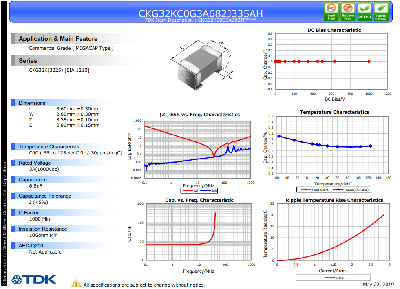Viewport: 400px width, 289px height.
Task: Click the Halogen Free badge icon
Action: tap(348, 12)
